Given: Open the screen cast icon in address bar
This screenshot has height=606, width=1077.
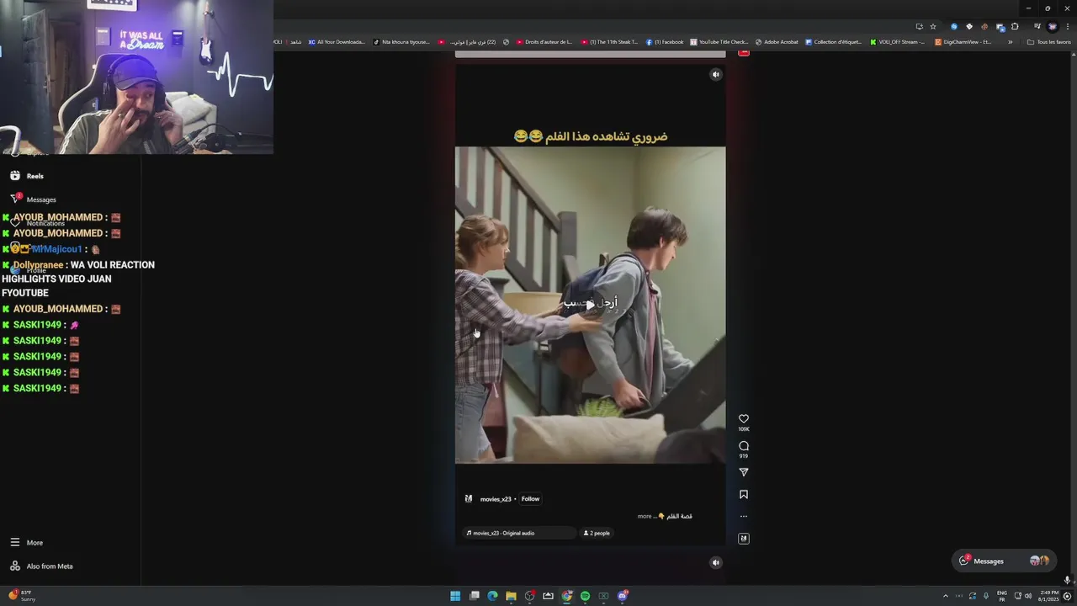Looking at the screenshot, I should (919, 26).
